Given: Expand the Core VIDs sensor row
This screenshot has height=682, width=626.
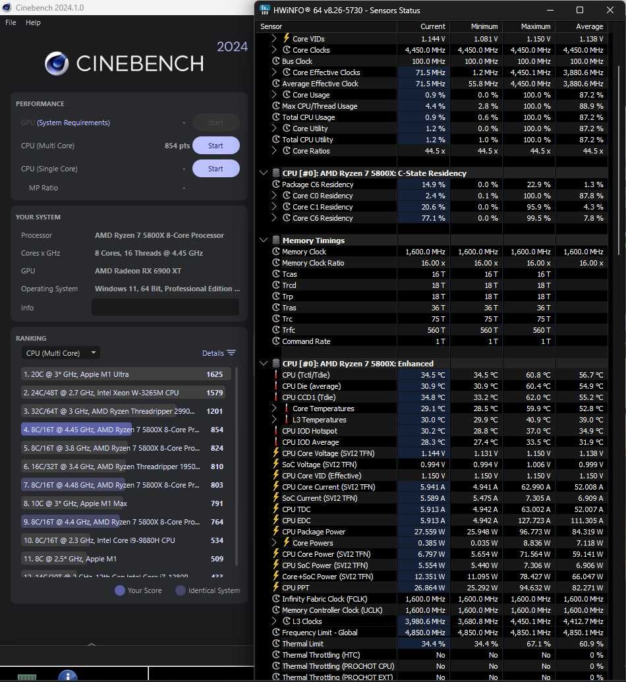Looking at the screenshot, I should [273, 39].
